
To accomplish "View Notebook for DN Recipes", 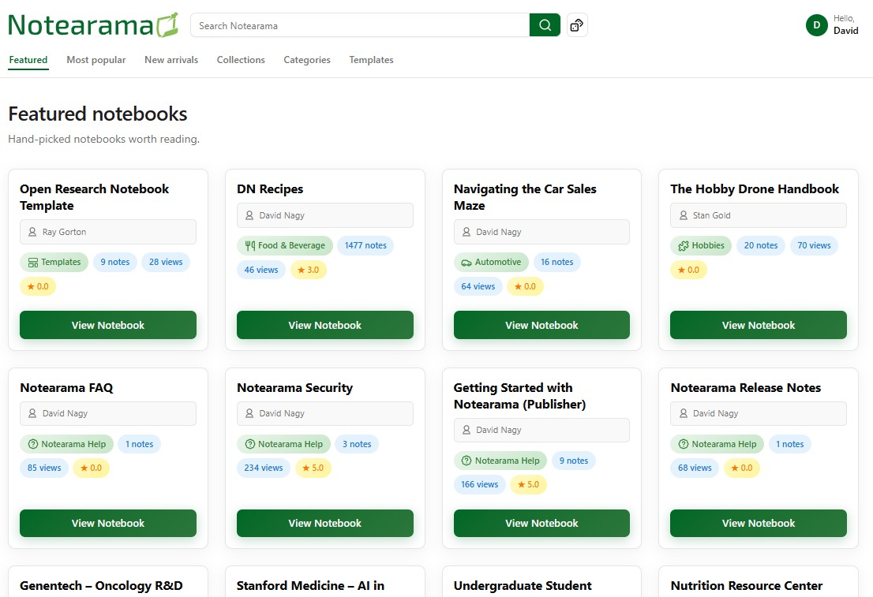I will (x=325, y=325).
